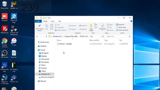The height and width of the screenshot is (90, 160).
Task: Go up one folder level arrow
Action: coord(46,36)
